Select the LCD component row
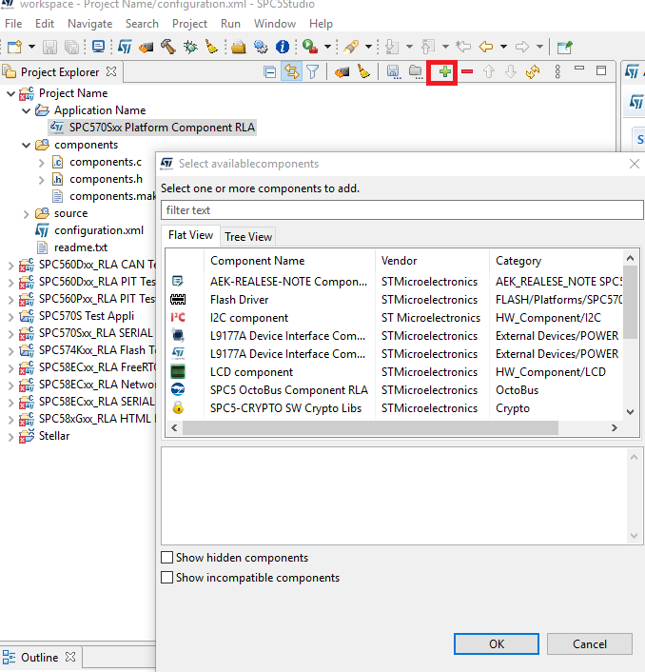 click(x=394, y=372)
